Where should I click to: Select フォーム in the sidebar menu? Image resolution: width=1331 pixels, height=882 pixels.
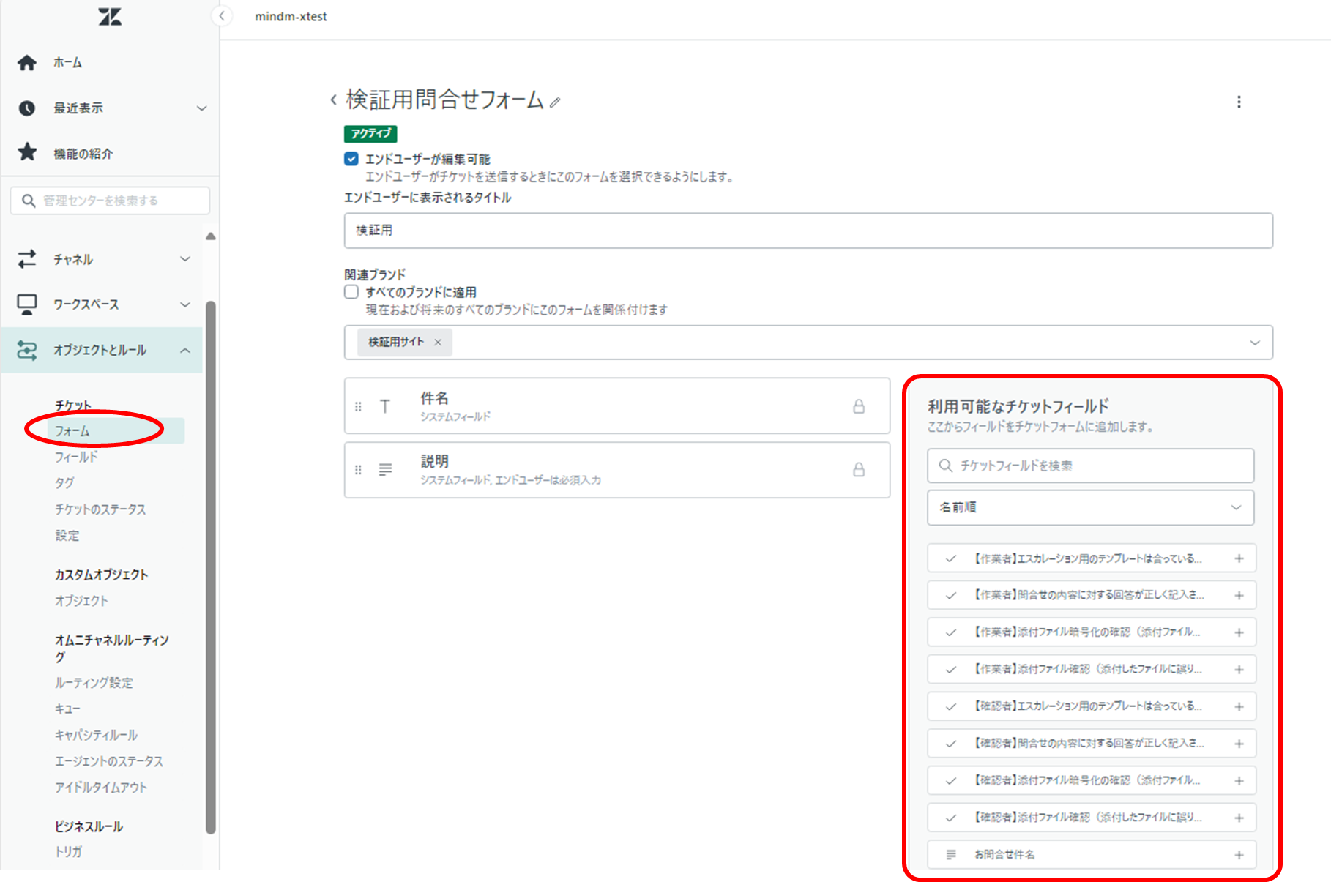coord(72,430)
